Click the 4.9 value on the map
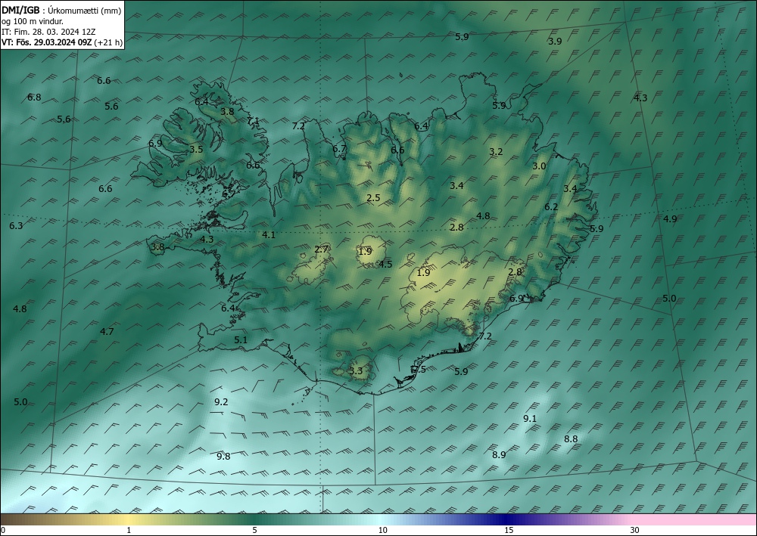 [670, 218]
